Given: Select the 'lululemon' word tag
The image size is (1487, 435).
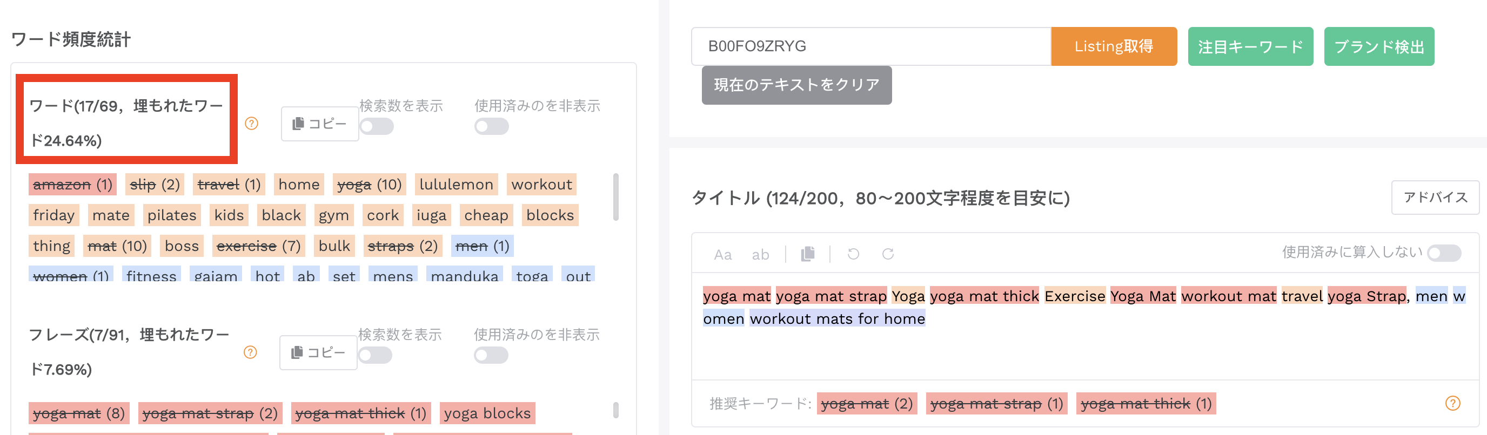Looking at the screenshot, I should tap(456, 185).
